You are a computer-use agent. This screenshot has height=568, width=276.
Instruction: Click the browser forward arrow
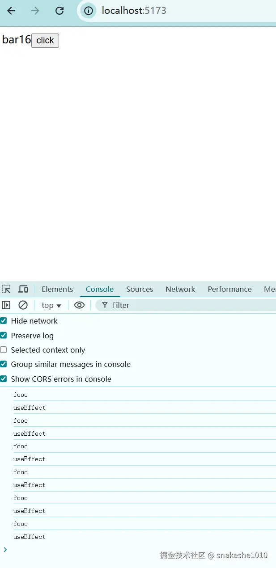35,11
